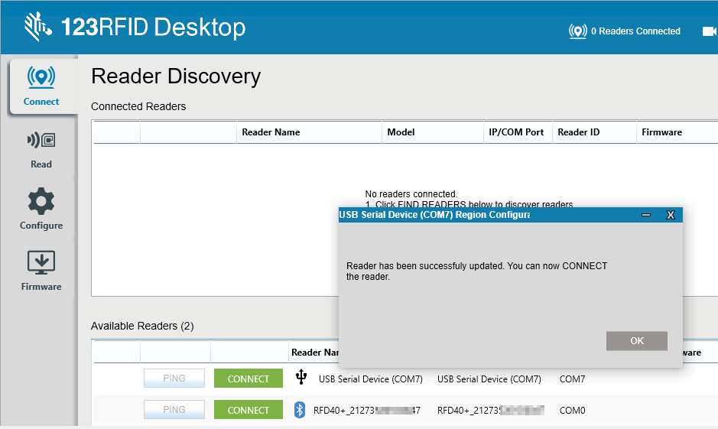Open the Firmware update section
718x429 pixels.
click(41, 271)
